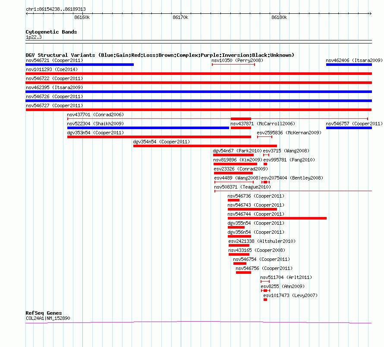Click the esv995781 (Pang2010) label

[289, 160]
